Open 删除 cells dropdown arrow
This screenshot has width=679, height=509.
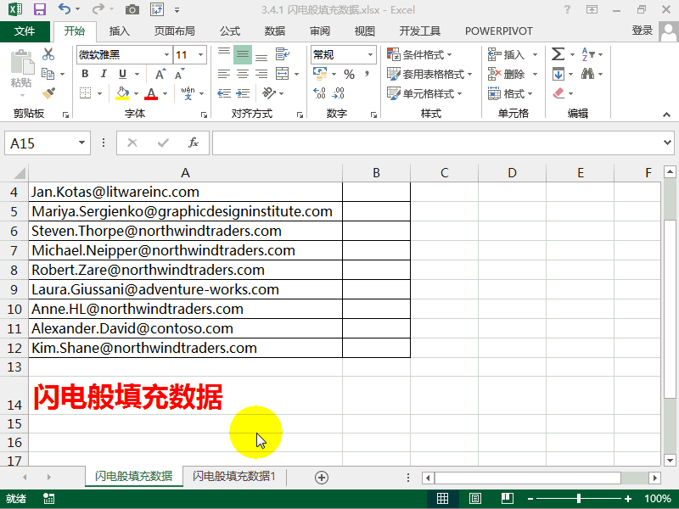(x=535, y=74)
